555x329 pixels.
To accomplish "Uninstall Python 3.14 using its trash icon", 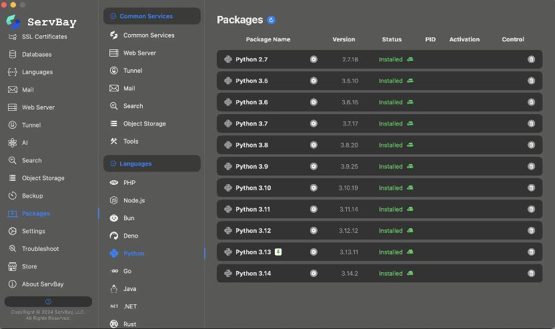I will click(531, 274).
